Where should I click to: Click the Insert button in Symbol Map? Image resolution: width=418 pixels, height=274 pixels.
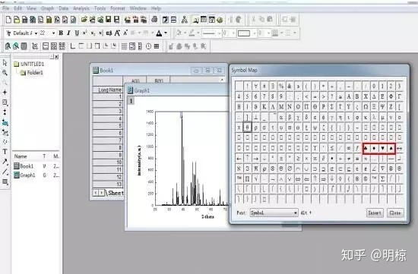click(x=375, y=213)
